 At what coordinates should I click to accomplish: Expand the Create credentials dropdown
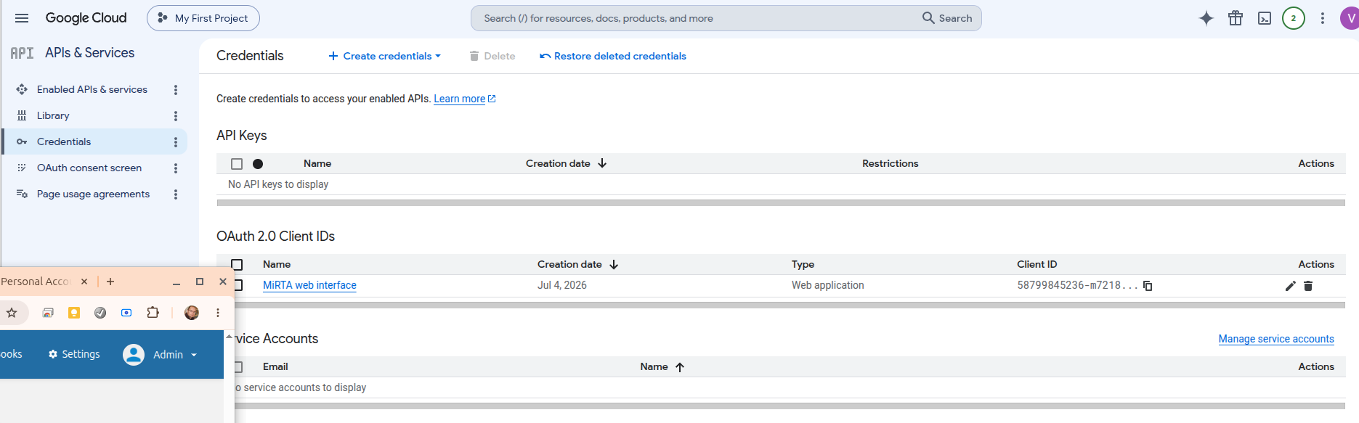[385, 56]
